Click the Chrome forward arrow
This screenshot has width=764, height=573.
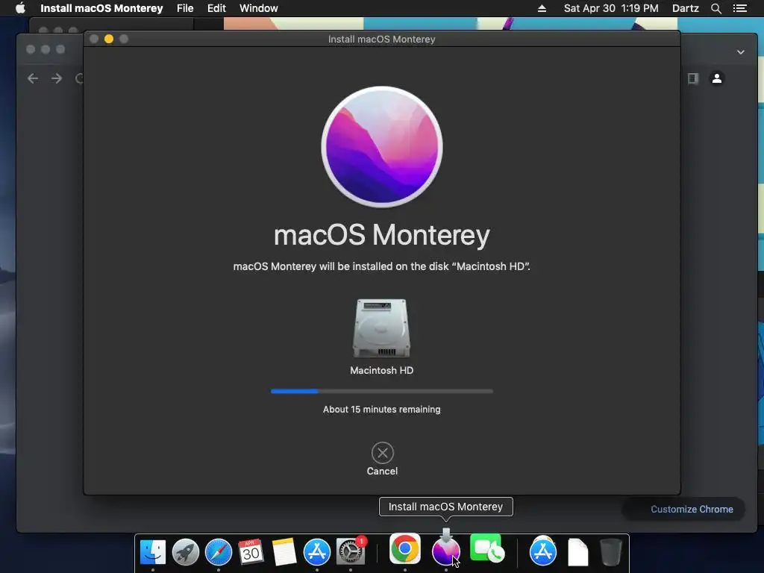point(57,78)
